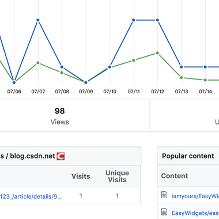Select green data point at 07/13

pyautogui.click(x=181, y=77)
